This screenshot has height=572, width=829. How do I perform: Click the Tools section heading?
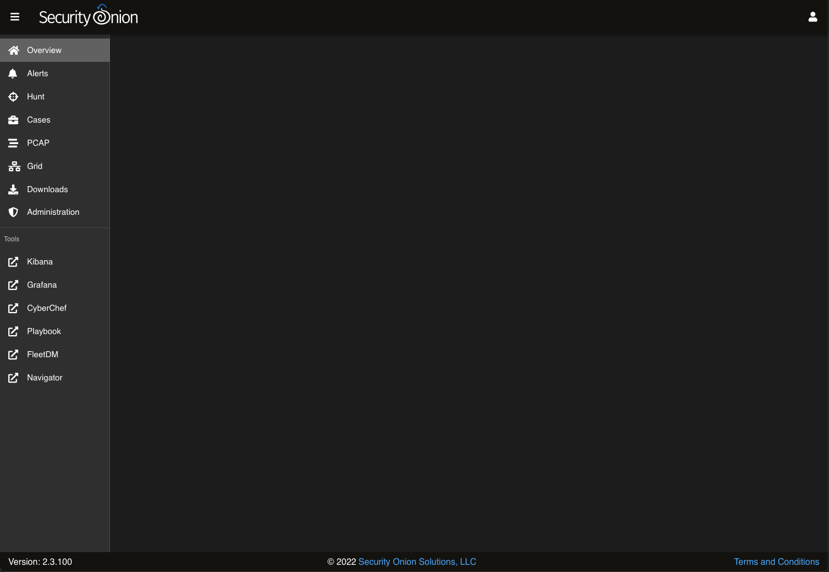point(12,239)
